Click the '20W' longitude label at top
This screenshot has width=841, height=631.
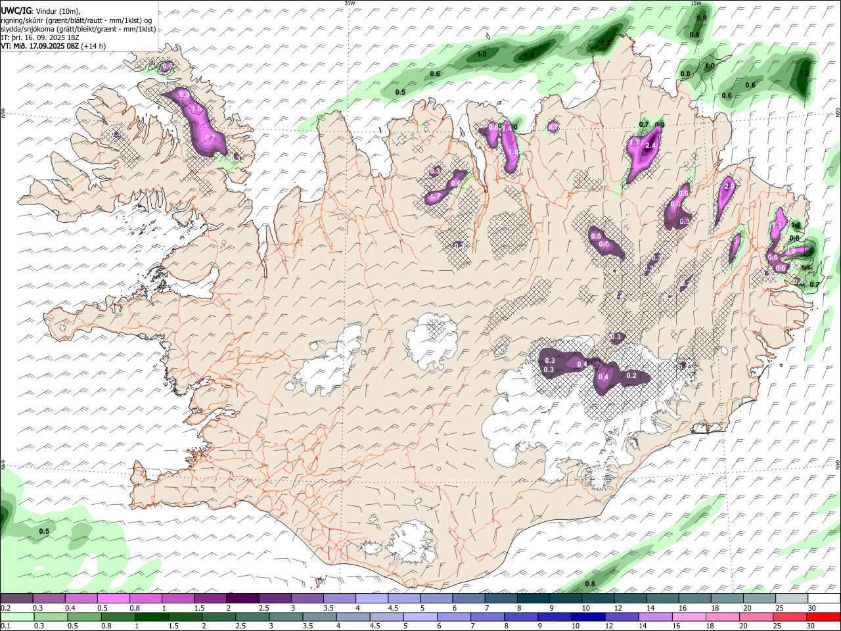tap(350, 3)
